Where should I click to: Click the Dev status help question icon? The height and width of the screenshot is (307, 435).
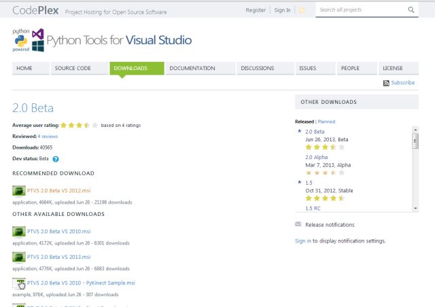pyautogui.click(x=56, y=159)
